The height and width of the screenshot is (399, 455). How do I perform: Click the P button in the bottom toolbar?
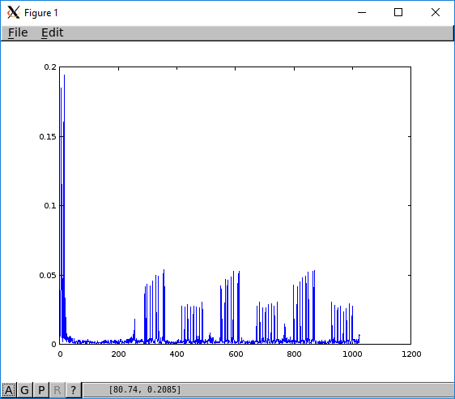tap(41, 390)
